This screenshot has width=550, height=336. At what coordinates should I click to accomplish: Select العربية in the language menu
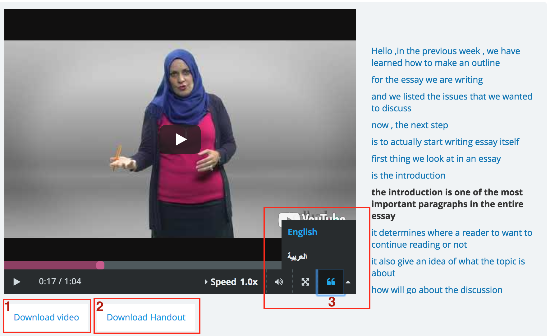click(297, 256)
